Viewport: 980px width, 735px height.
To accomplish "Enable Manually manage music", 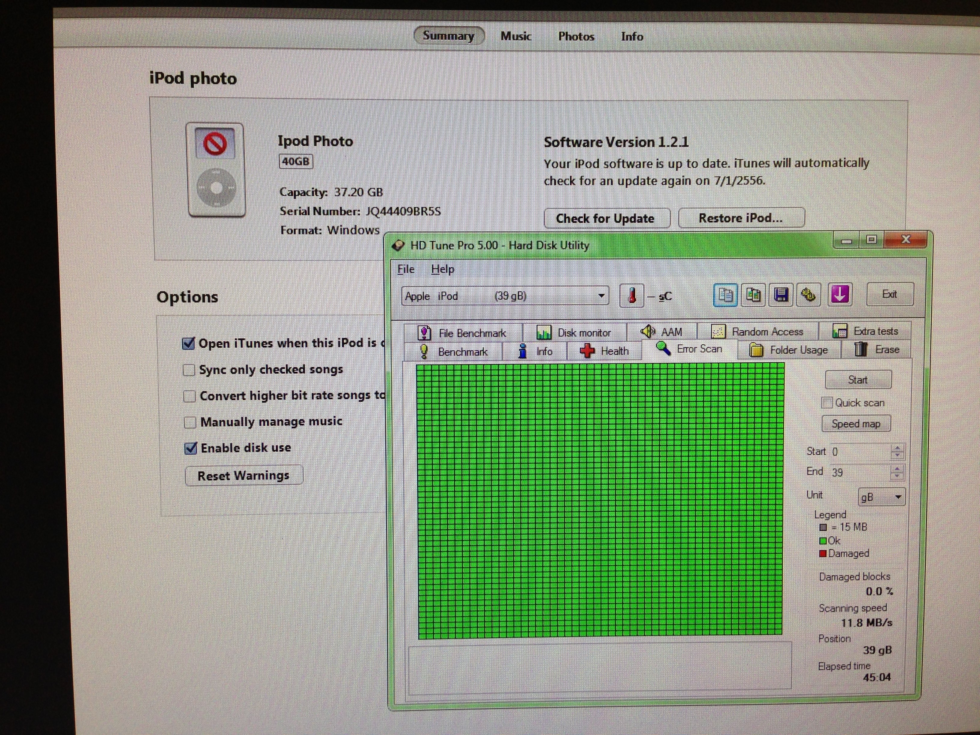I will click(190, 422).
